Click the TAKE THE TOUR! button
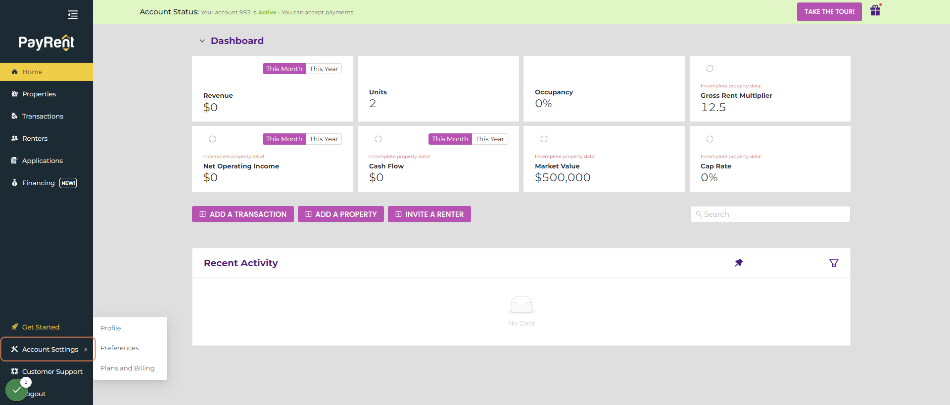This screenshot has width=950, height=405. tap(829, 12)
